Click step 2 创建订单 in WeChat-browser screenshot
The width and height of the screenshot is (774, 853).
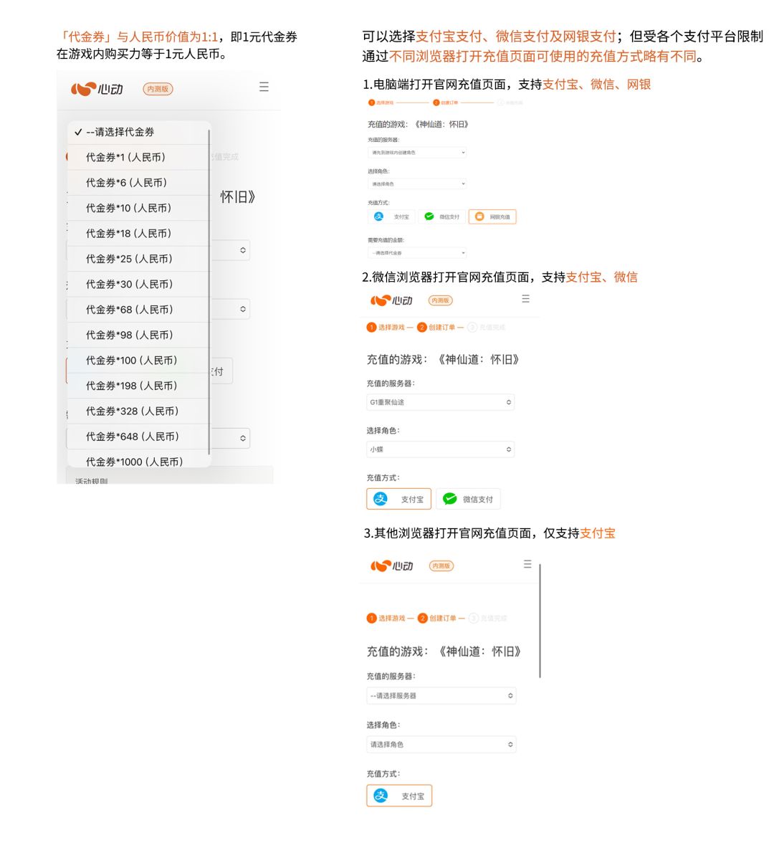pyautogui.click(x=436, y=327)
